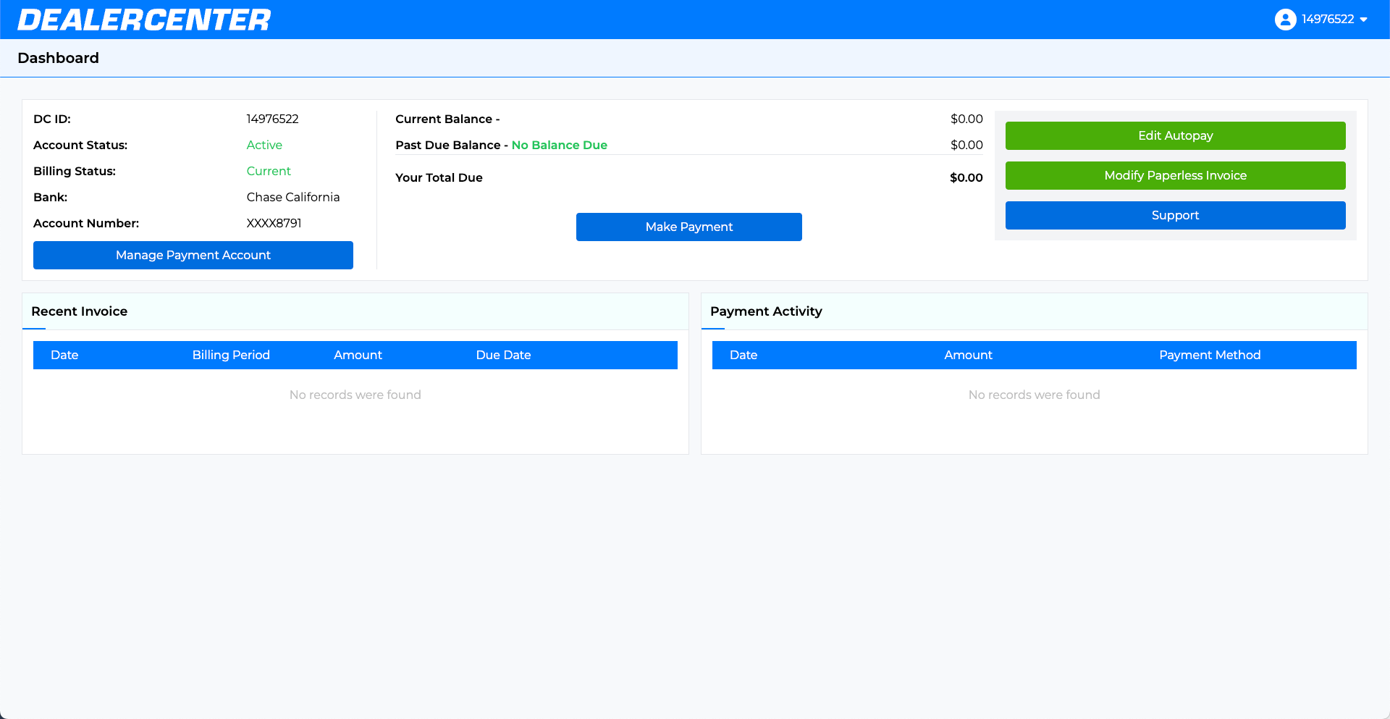Select the Payment Activity panel heading
This screenshot has height=719, width=1390.
766,311
